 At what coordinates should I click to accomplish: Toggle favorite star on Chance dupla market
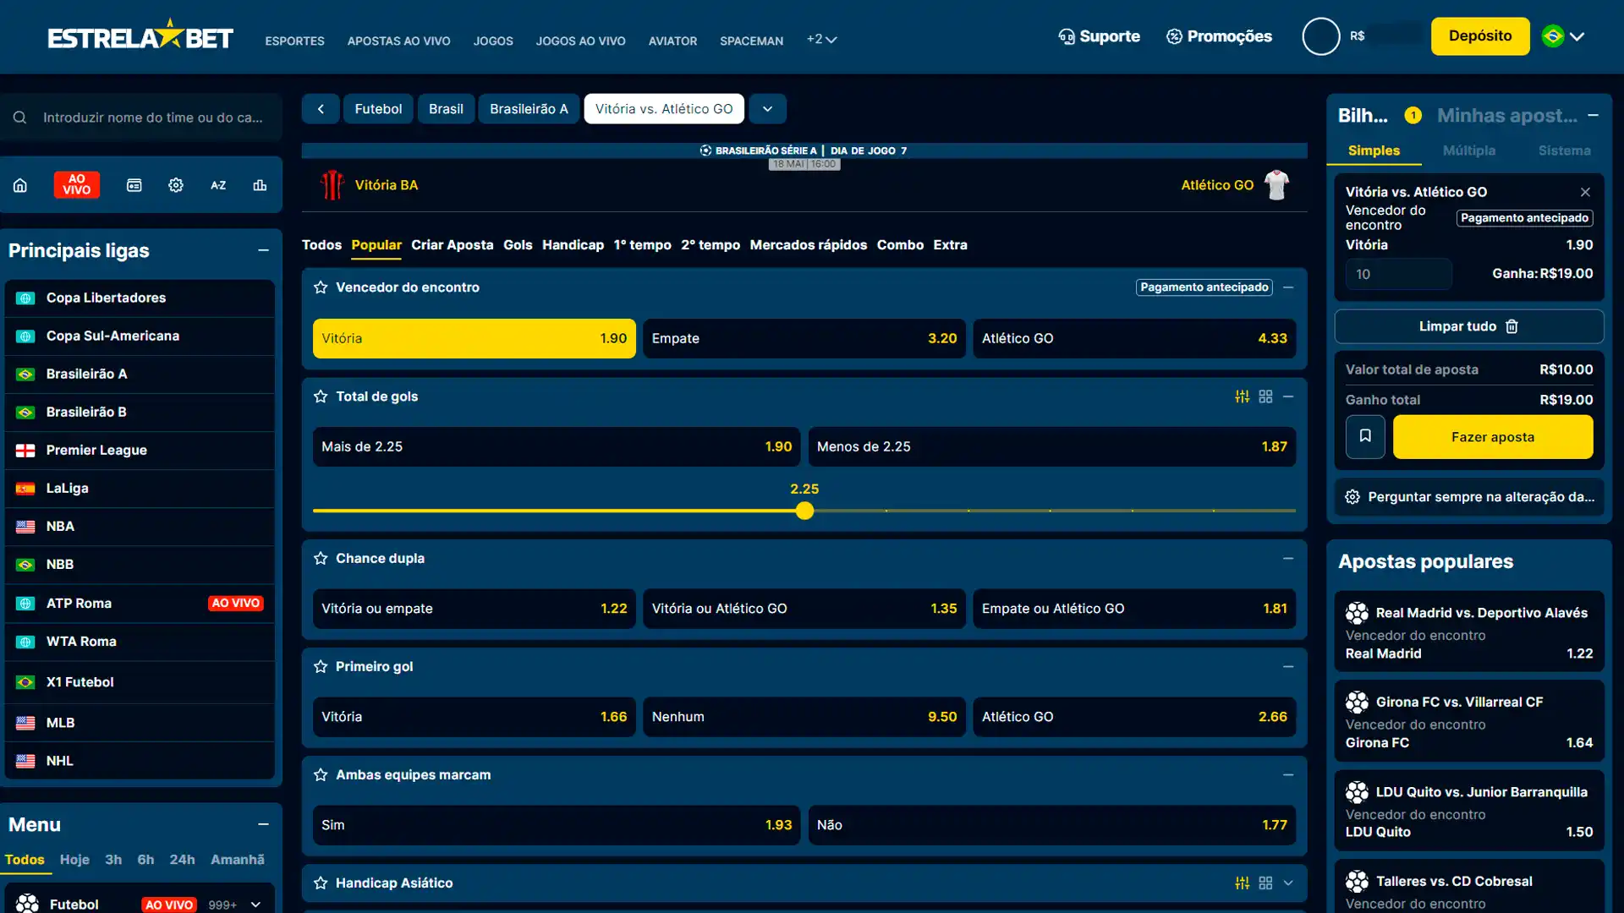(321, 558)
